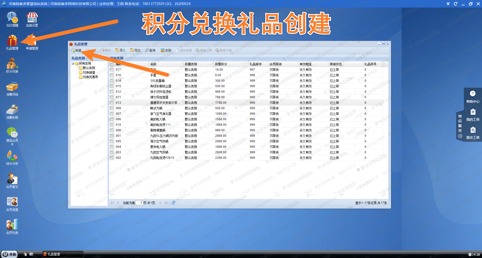Select 默认类别 in the category tree
The width and height of the screenshot is (482, 258).
click(x=89, y=68)
